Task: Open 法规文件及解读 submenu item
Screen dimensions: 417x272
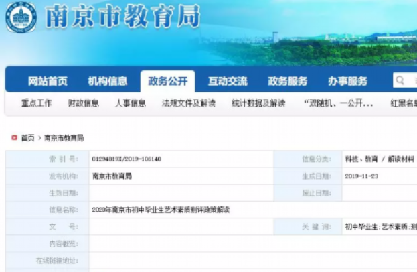Action: point(189,103)
